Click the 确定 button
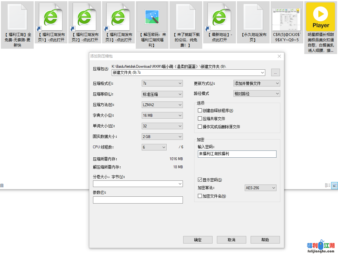Screen dimensions: 338x256 pos(198,240)
